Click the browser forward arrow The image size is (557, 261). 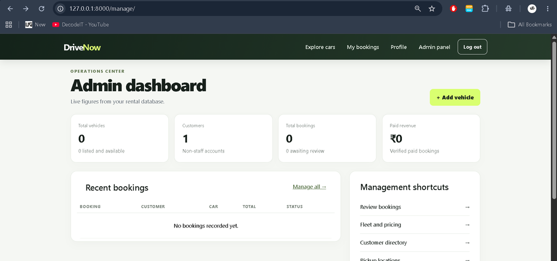coord(26,9)
